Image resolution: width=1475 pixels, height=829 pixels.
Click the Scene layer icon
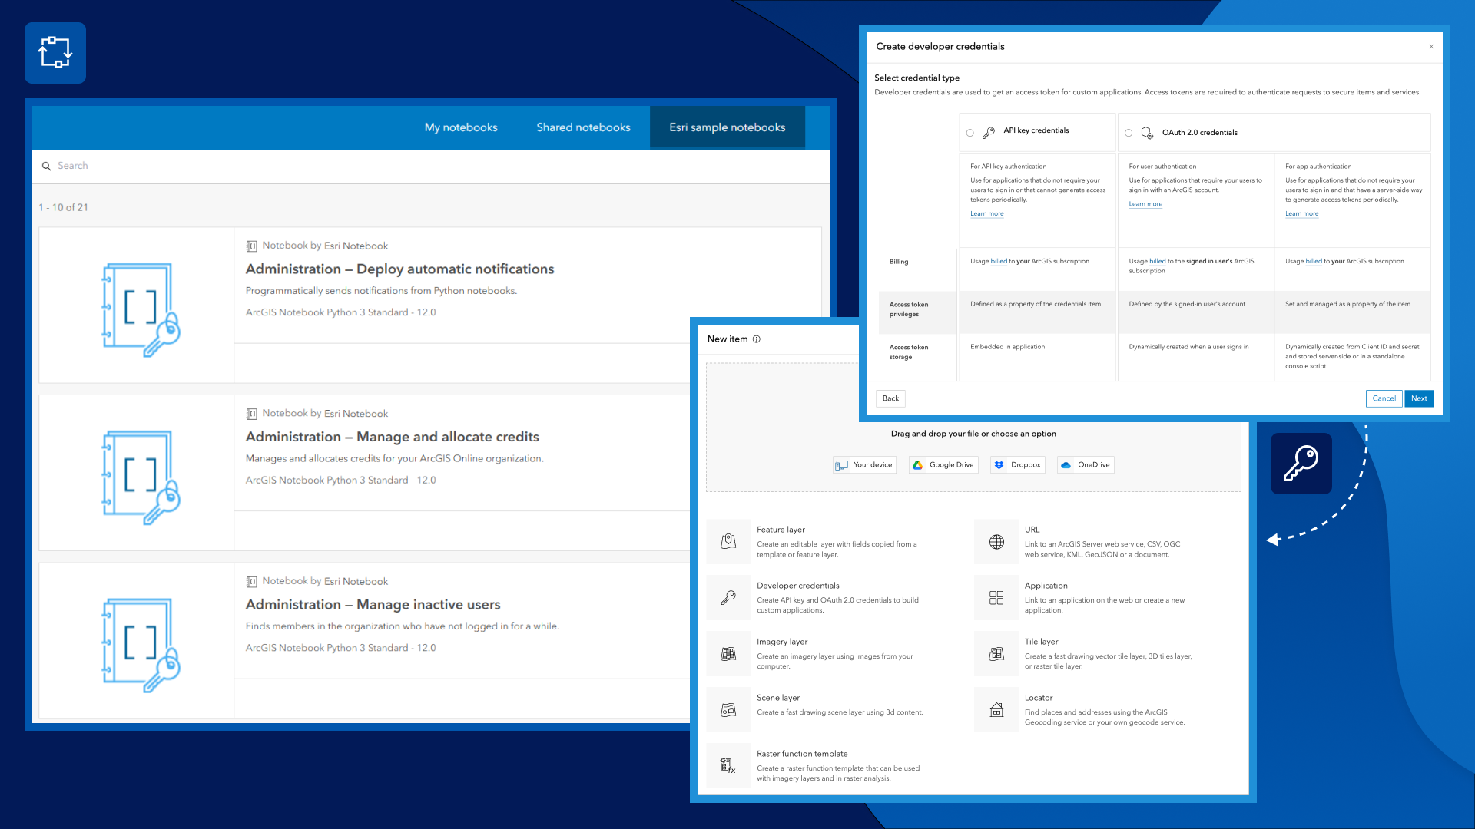coord(728,710)
